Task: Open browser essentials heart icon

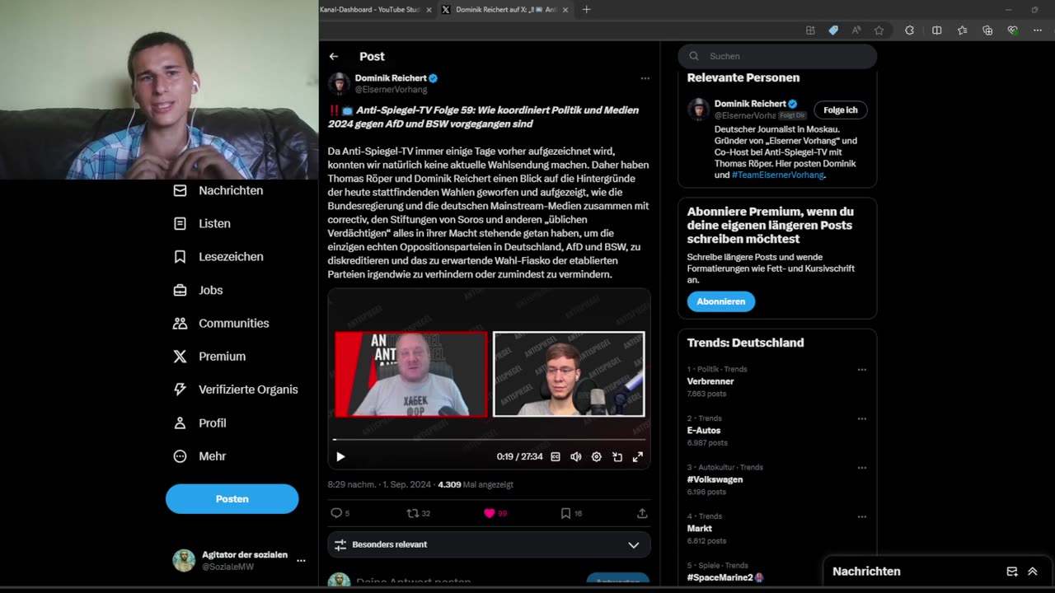Action: pyautogui.click(x=1013, y=30)
